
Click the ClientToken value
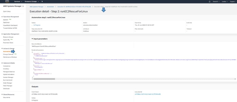click(x=44, y=94)
